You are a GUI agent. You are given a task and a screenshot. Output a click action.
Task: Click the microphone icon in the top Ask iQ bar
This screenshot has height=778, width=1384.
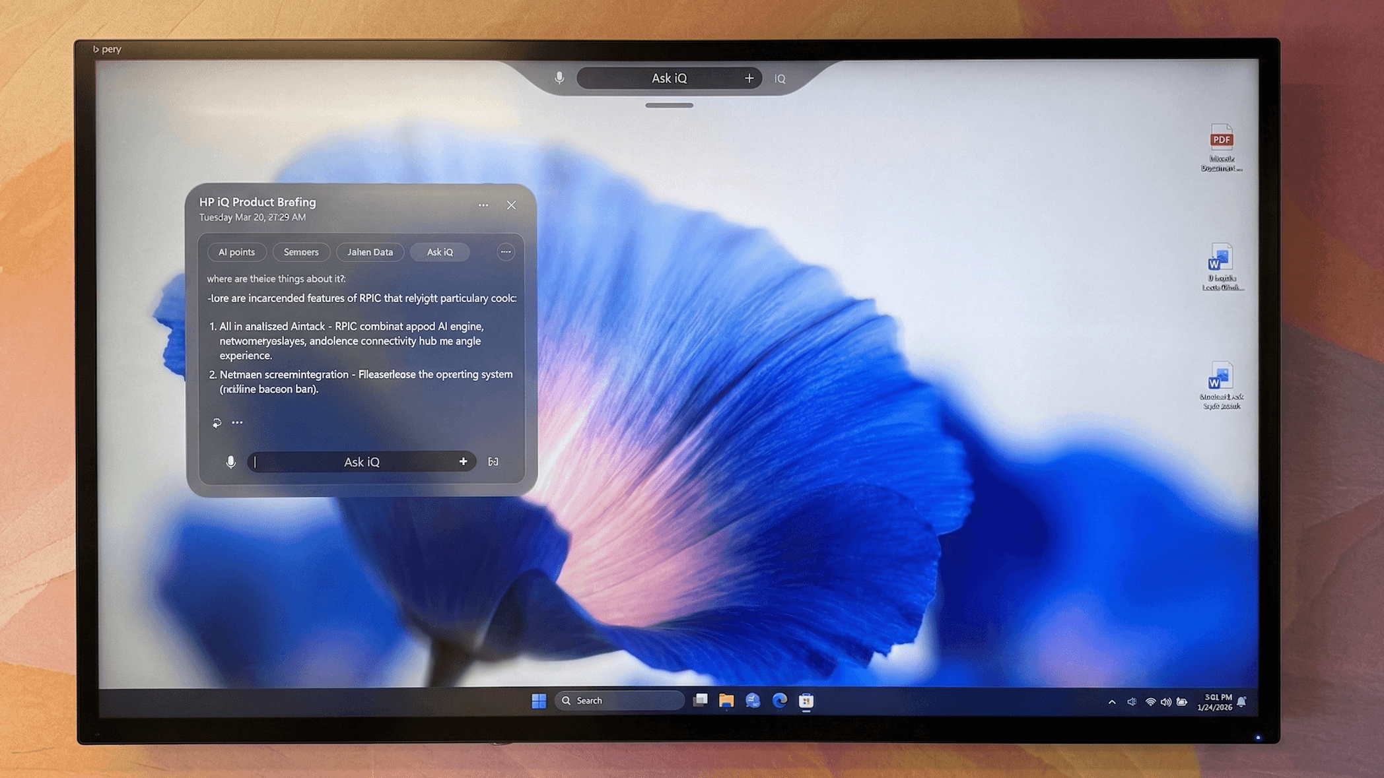pyautogui.click(x=559, y=78)
